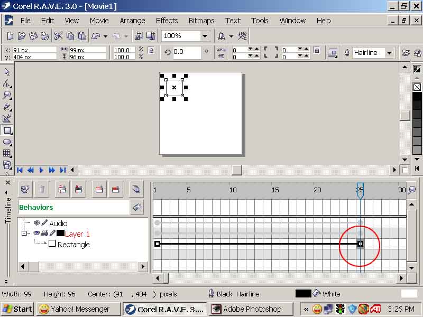
Task: Click the timeline zoom magnifier icon
Action: pos(412,190)
